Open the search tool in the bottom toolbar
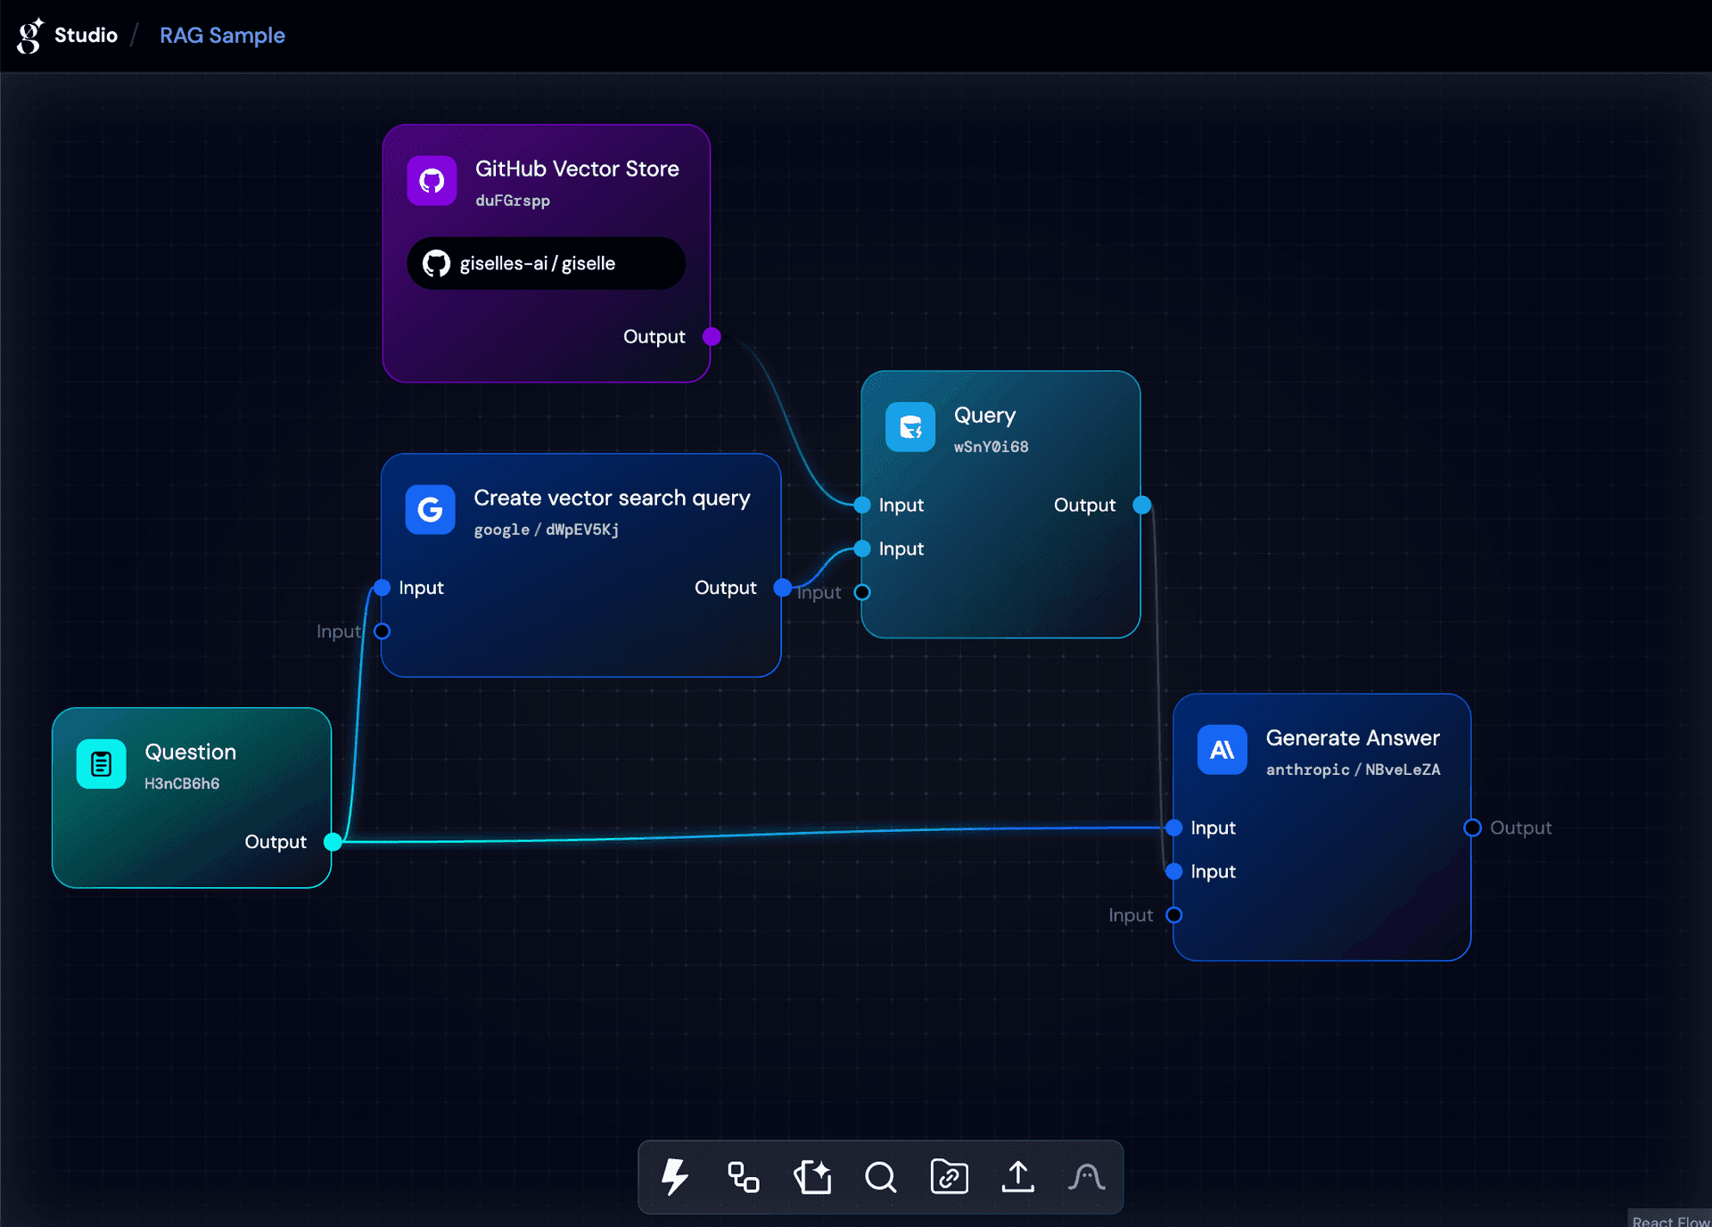Image resolution: width=1712 pixels, height=1227 pixels. (881, 1177)
